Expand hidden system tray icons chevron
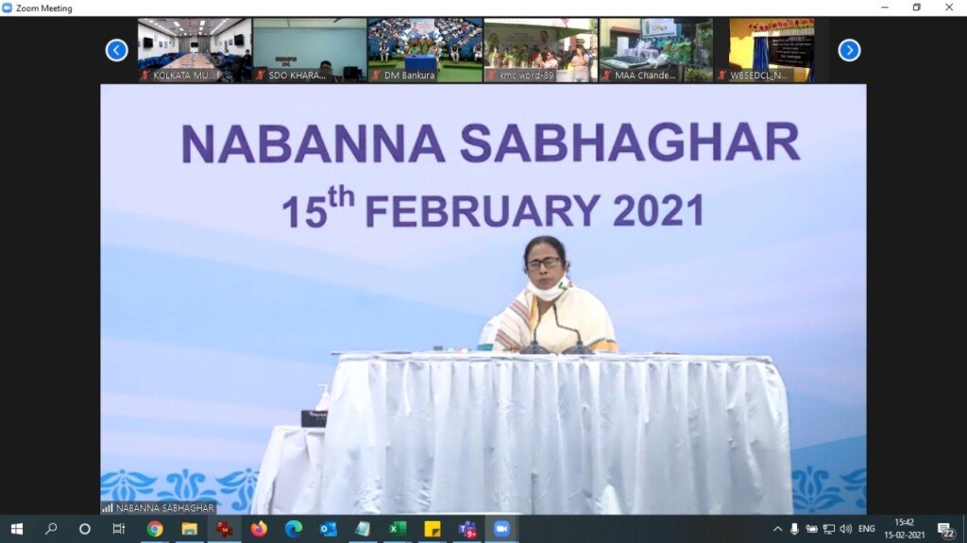967x543 pixels. (777, 529)
